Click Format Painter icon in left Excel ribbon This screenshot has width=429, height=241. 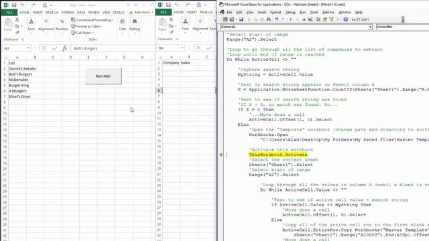pos(17,33)
